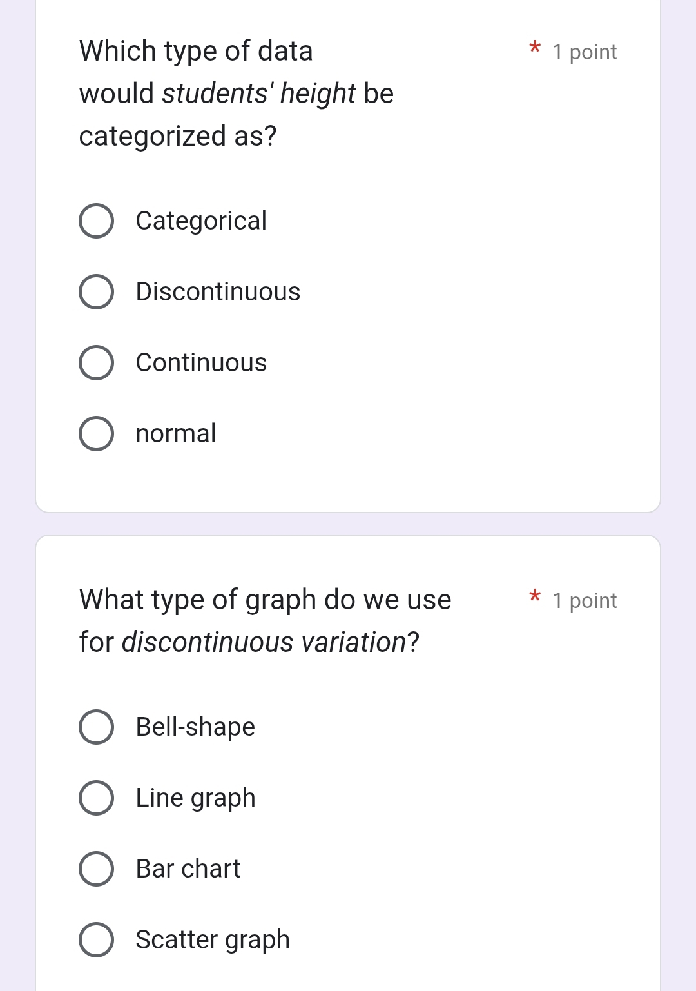696x991 pixels.
Task: Click the students' height question title
Action: (236, 93)
